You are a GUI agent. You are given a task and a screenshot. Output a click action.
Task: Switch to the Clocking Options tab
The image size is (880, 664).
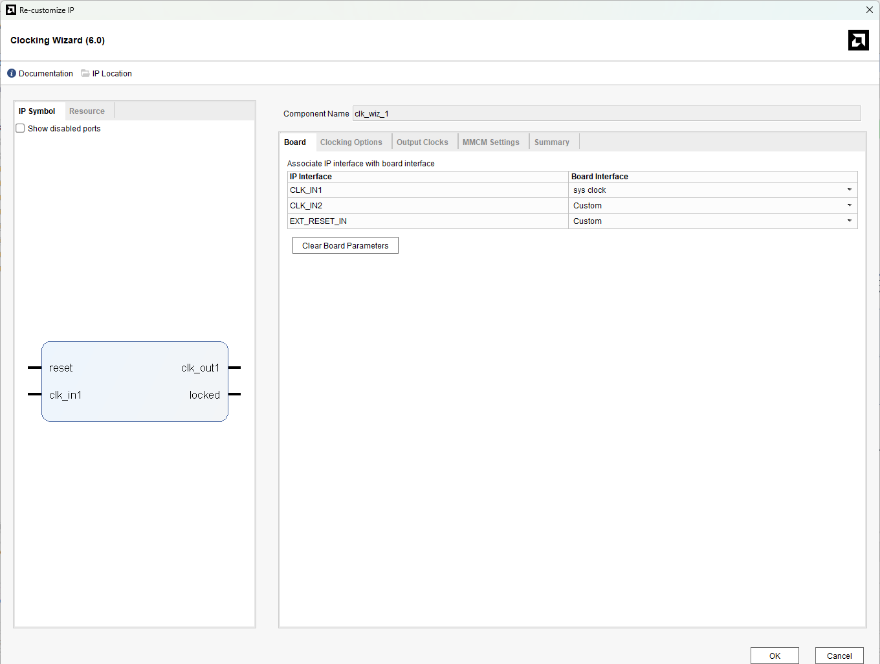click(351, 142)
